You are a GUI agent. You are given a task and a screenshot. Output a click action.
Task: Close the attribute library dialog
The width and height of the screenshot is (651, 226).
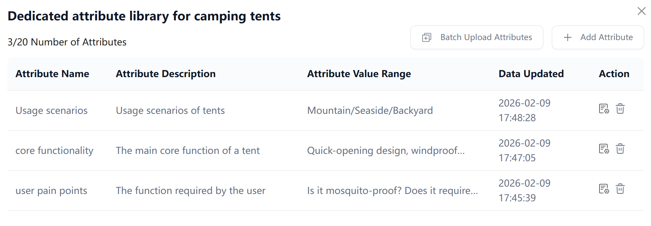(641, 11)
